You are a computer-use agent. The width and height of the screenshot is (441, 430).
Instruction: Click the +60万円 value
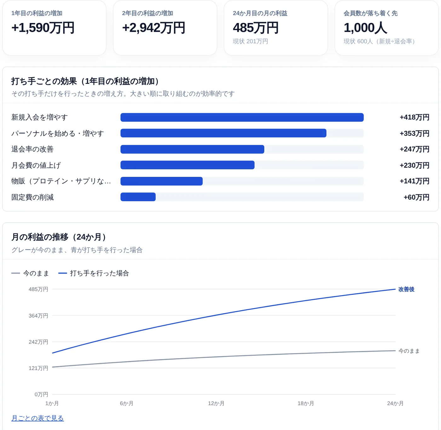(416, 197)
